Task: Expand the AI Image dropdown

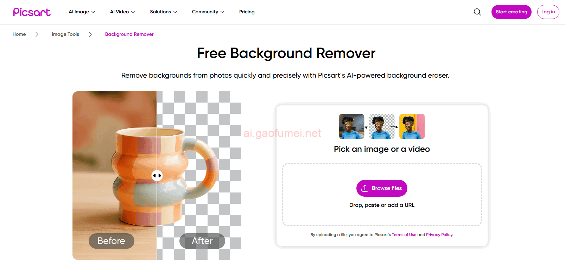Action: 82,12
